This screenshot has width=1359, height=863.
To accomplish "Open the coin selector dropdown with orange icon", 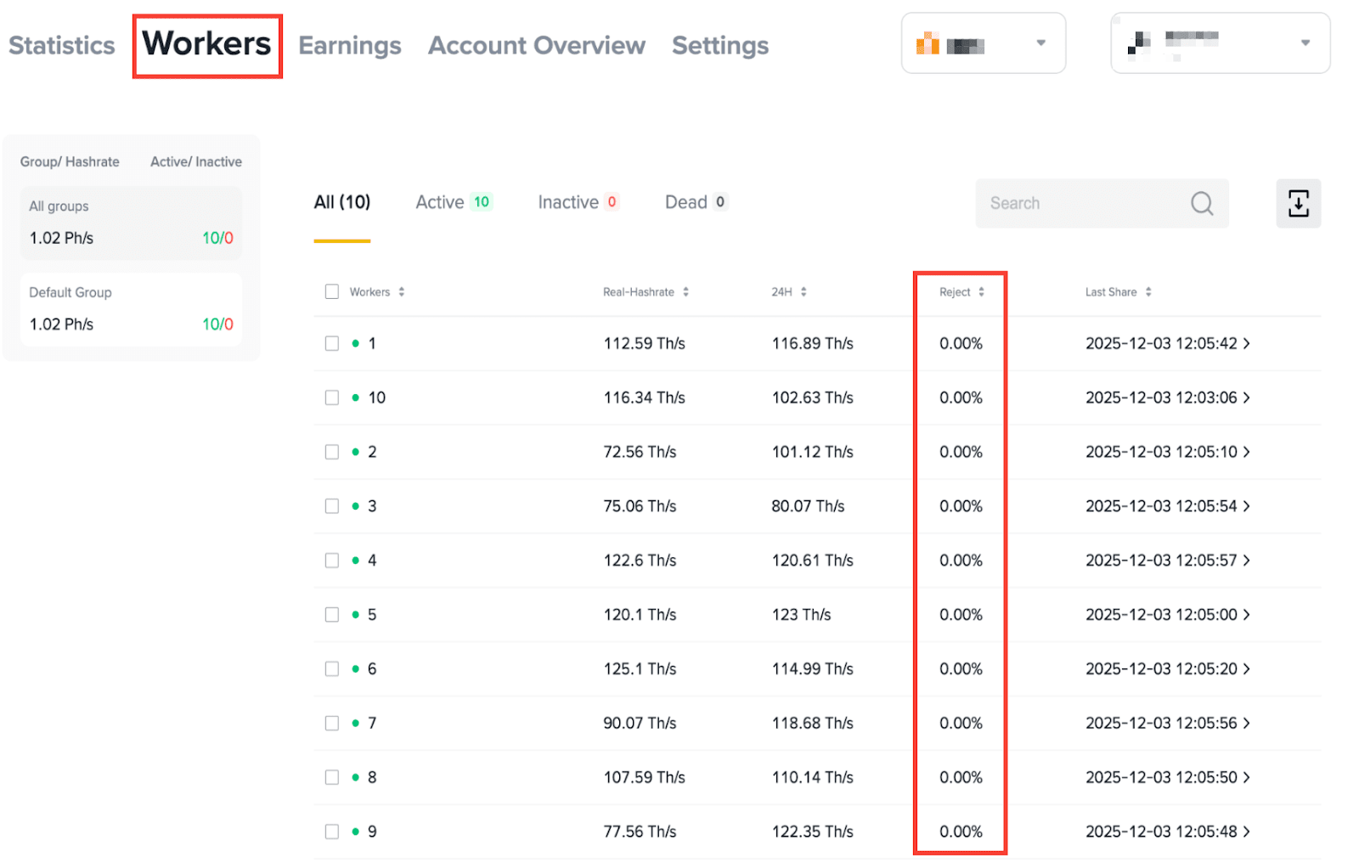I will (x=984, y=43).
